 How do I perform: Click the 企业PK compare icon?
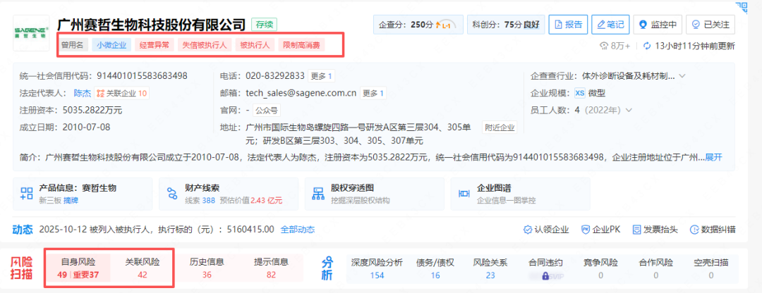pos(586,230)
